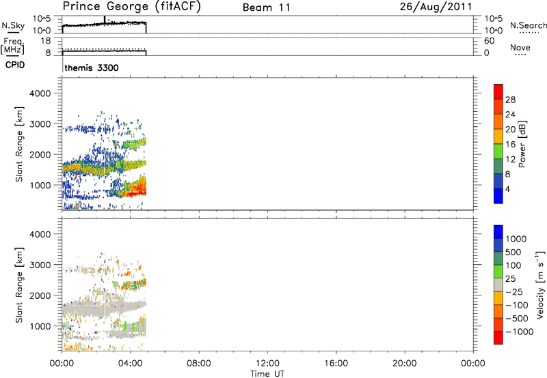
Task: Click the Slant Range title of the power panel
Action: click(19, 144)
